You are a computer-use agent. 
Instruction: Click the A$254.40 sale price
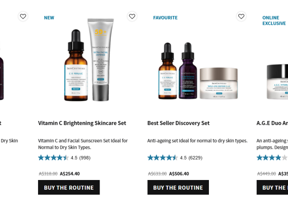pos(70,174)
